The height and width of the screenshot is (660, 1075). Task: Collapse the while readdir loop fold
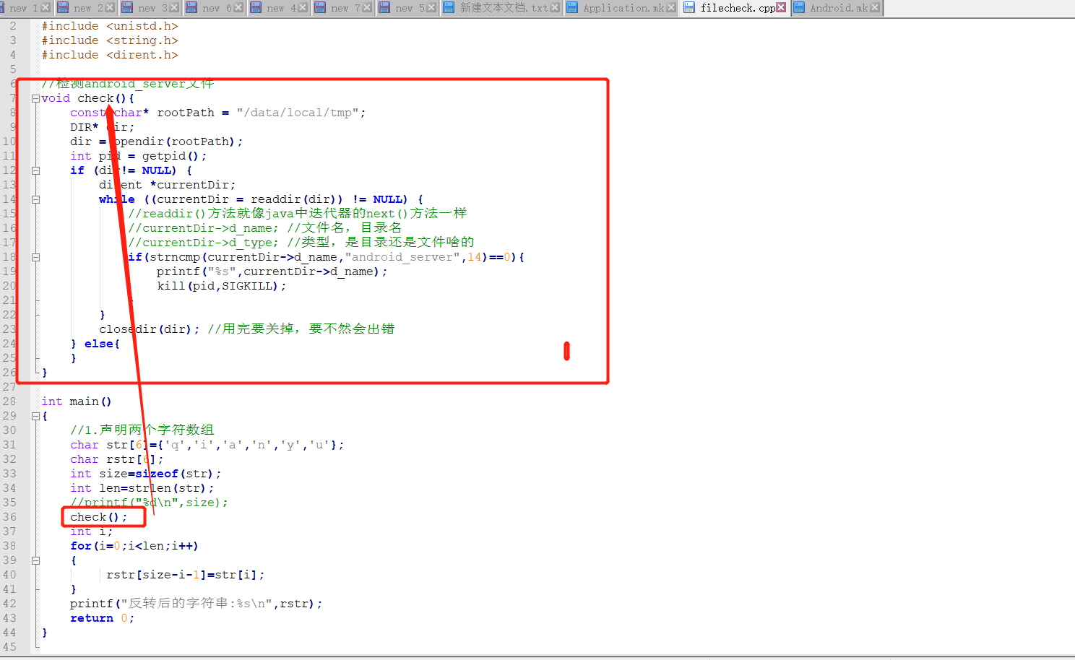(35, 199)
